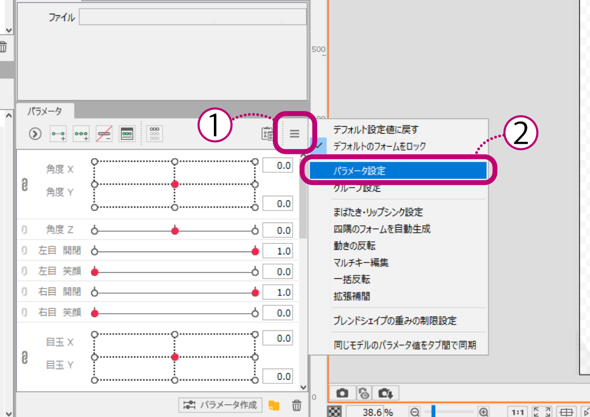Select 同じモデルのパラメータ値をタブ間で同期
This screenshot has height=417, width=590.
coord(404,345)
